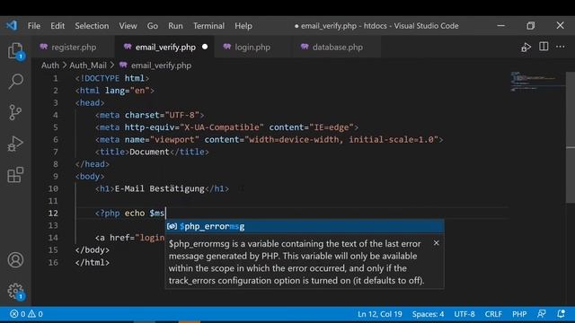
Task: Click the VS Code logo icon
Action: click(x=12, y=26)
